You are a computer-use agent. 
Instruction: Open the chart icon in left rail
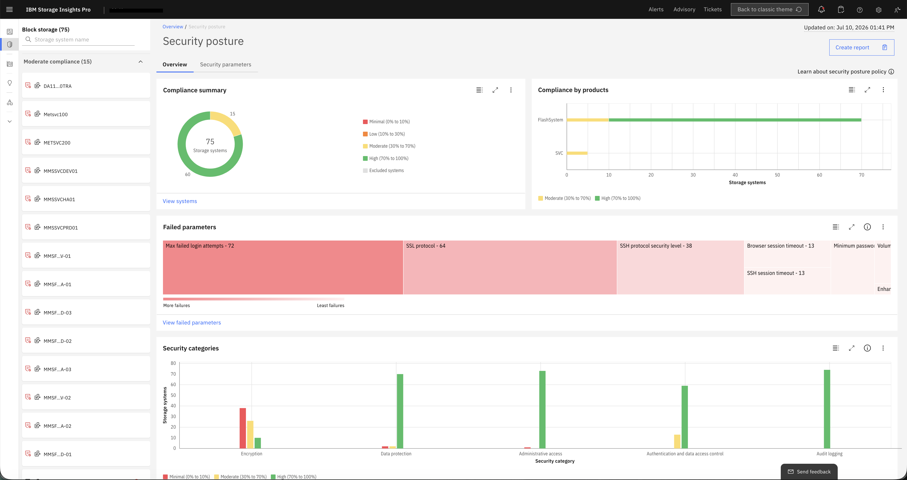click(x=10, y=64)
